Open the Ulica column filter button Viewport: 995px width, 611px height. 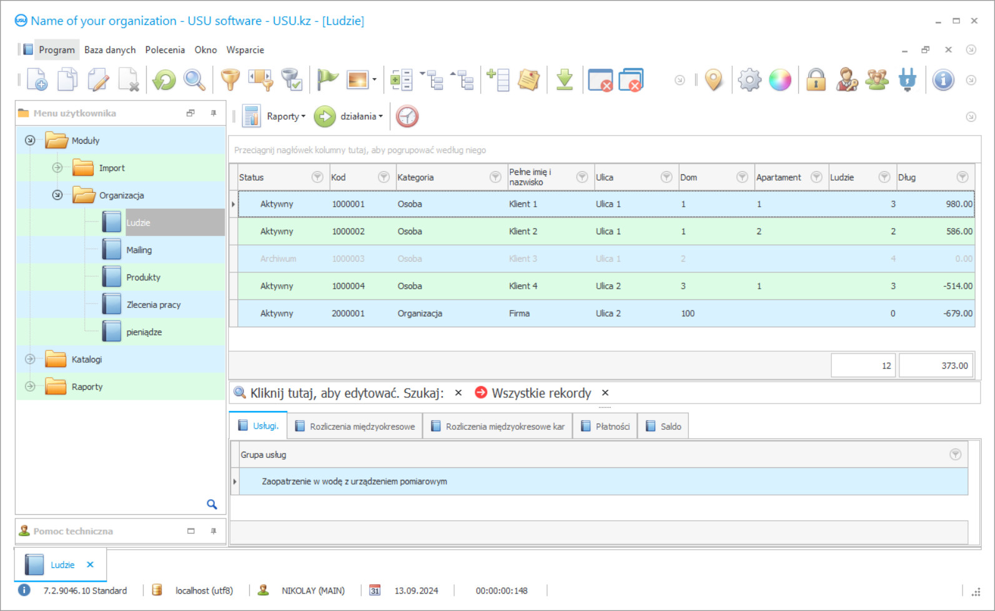click(666, 177)
